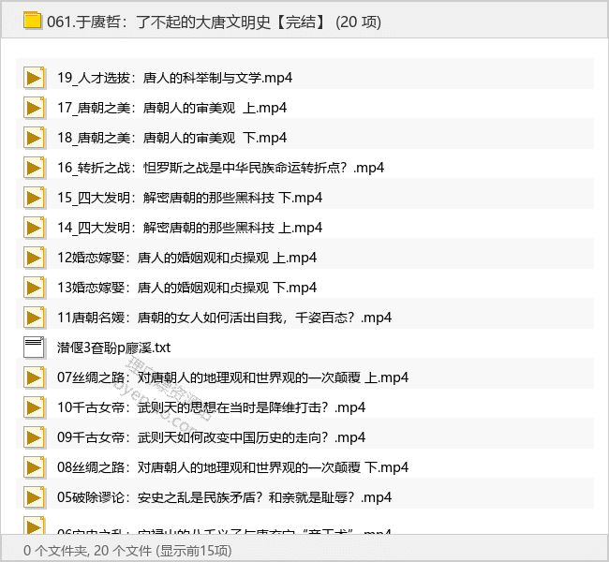Select file 13婚恋嫁娶：唐人的婚姻观和贞操观 下.mp4
Image resolution: width=609 pixels, height=562 pixels.
(186, 288)
